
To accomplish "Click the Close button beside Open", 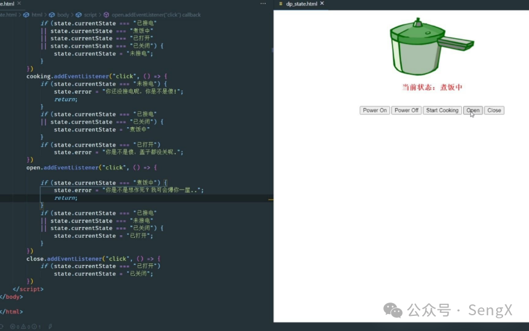I will pos(494,110).
